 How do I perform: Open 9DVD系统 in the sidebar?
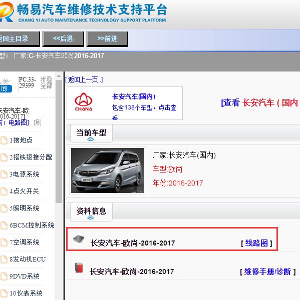(x=25, y=276)
